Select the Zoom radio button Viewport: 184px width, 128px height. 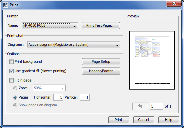coord(15,88)
